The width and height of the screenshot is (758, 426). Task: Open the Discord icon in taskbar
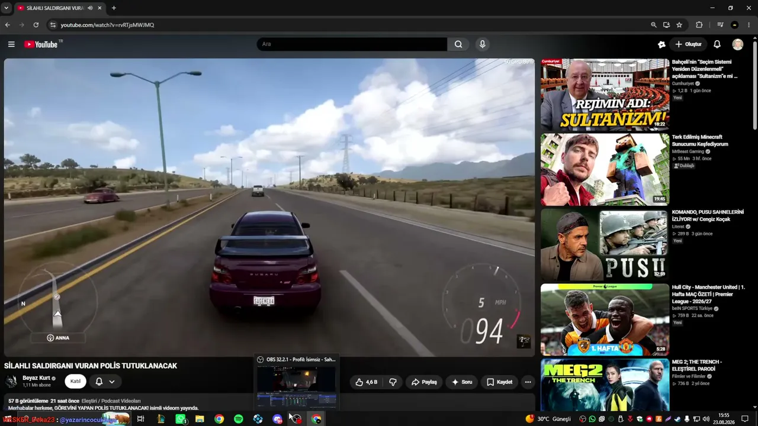277,419
